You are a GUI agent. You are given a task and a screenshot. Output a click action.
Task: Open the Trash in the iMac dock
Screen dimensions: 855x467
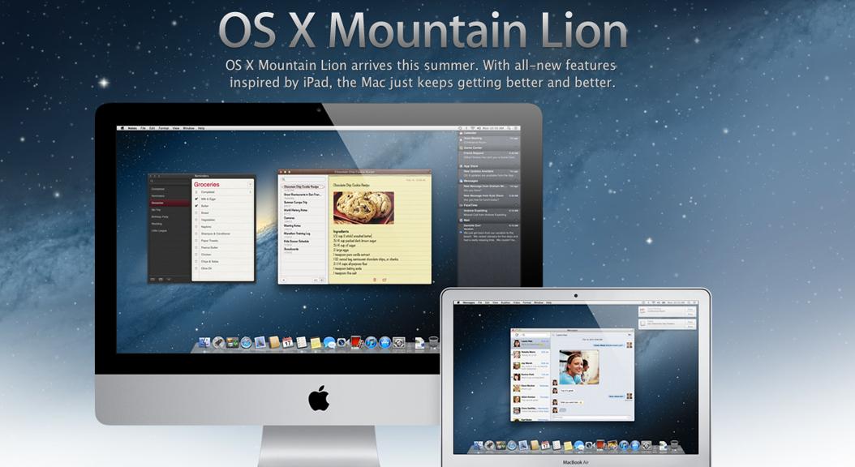[x=433, y=343]
